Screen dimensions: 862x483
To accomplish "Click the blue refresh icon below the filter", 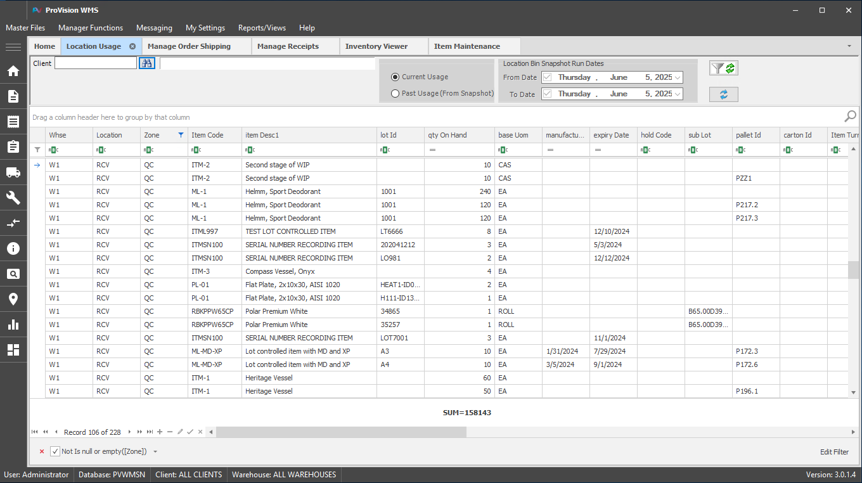I will (x=723, y=94).
